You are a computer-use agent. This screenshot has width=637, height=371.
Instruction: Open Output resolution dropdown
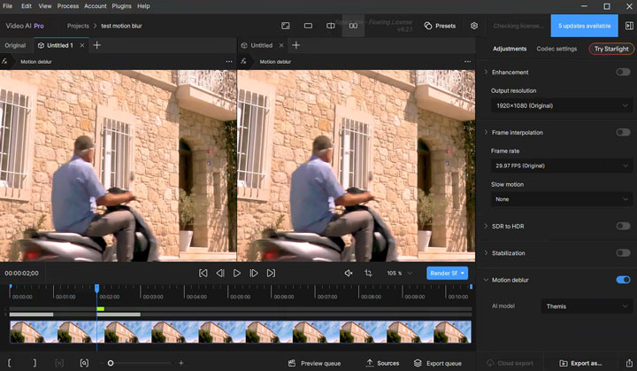[x=562, y=105]
